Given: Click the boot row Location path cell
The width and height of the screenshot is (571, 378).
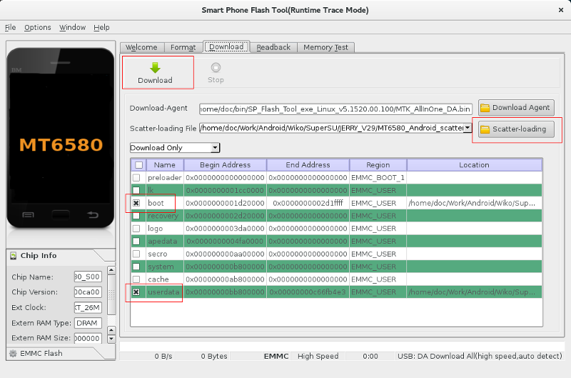Looking at the screenshot, I should coord(474,203).
